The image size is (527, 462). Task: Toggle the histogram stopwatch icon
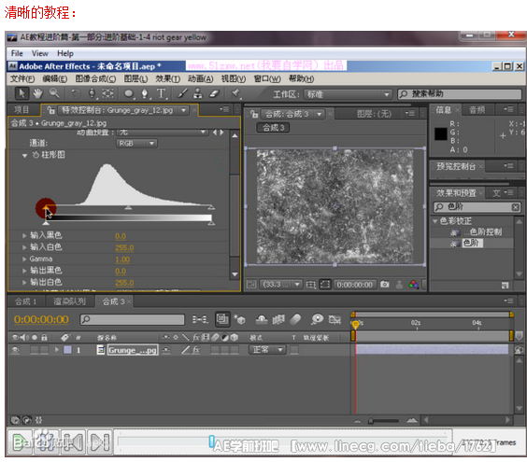click(x=36, y=155)
